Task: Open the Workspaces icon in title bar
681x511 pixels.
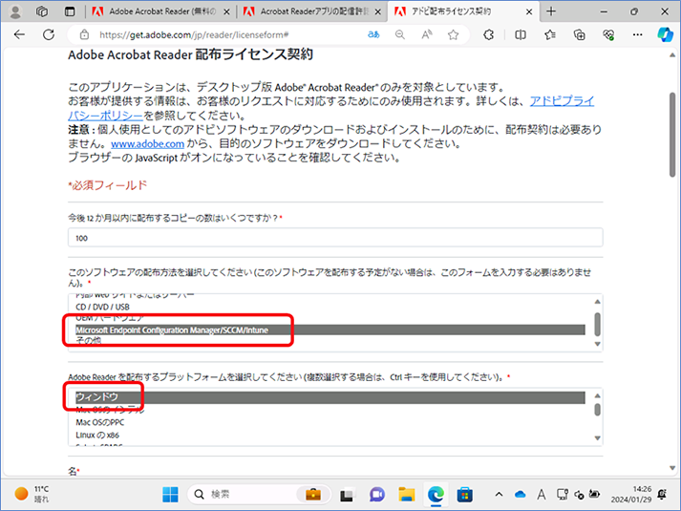Action: 42,11
